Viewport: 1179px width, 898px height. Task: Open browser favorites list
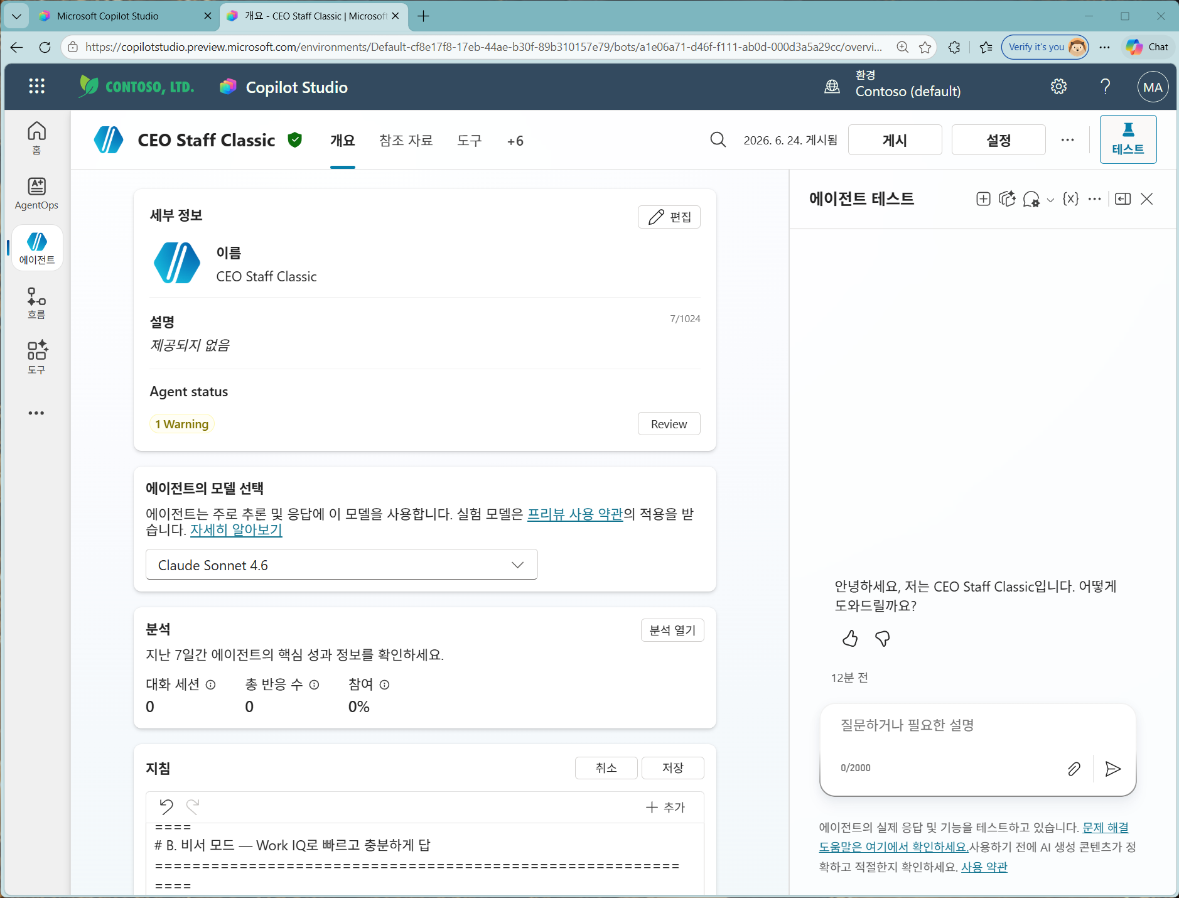coord(986,47)
